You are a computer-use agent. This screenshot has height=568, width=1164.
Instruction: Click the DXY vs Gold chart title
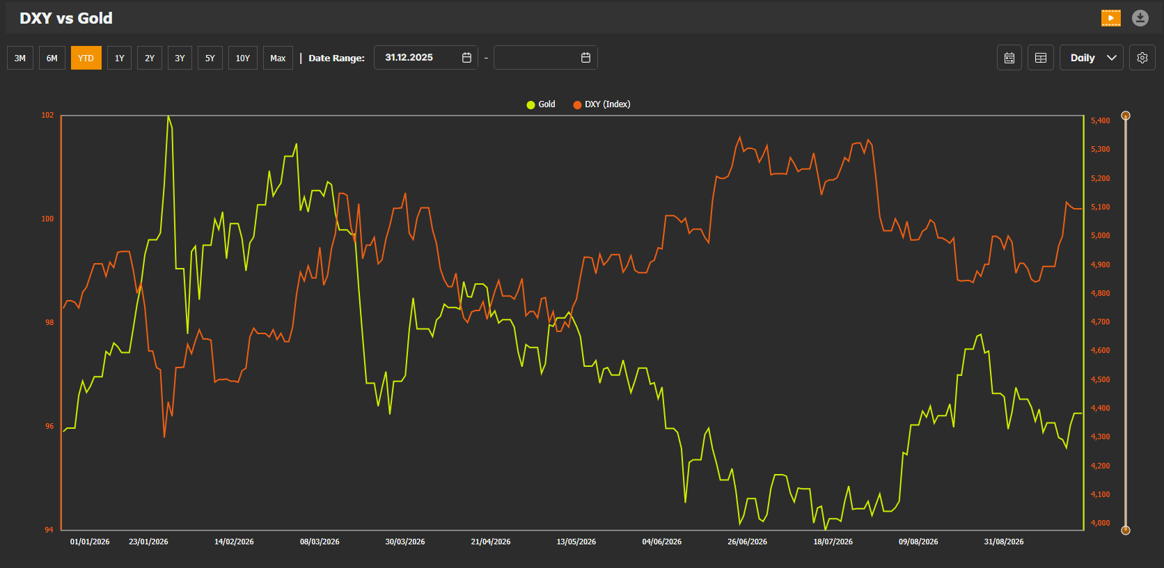[66, 18]
